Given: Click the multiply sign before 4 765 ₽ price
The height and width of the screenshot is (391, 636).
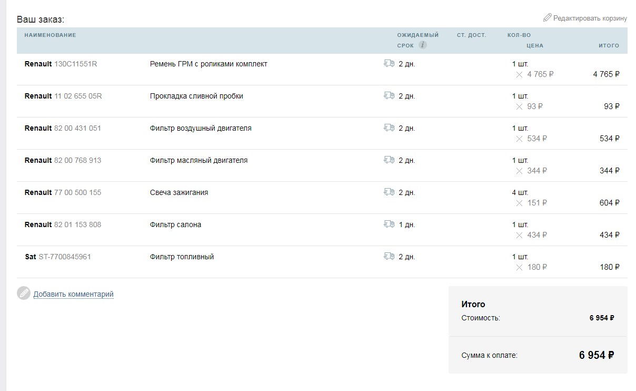Looking at the screenshot, I should [x=520, y=75].
